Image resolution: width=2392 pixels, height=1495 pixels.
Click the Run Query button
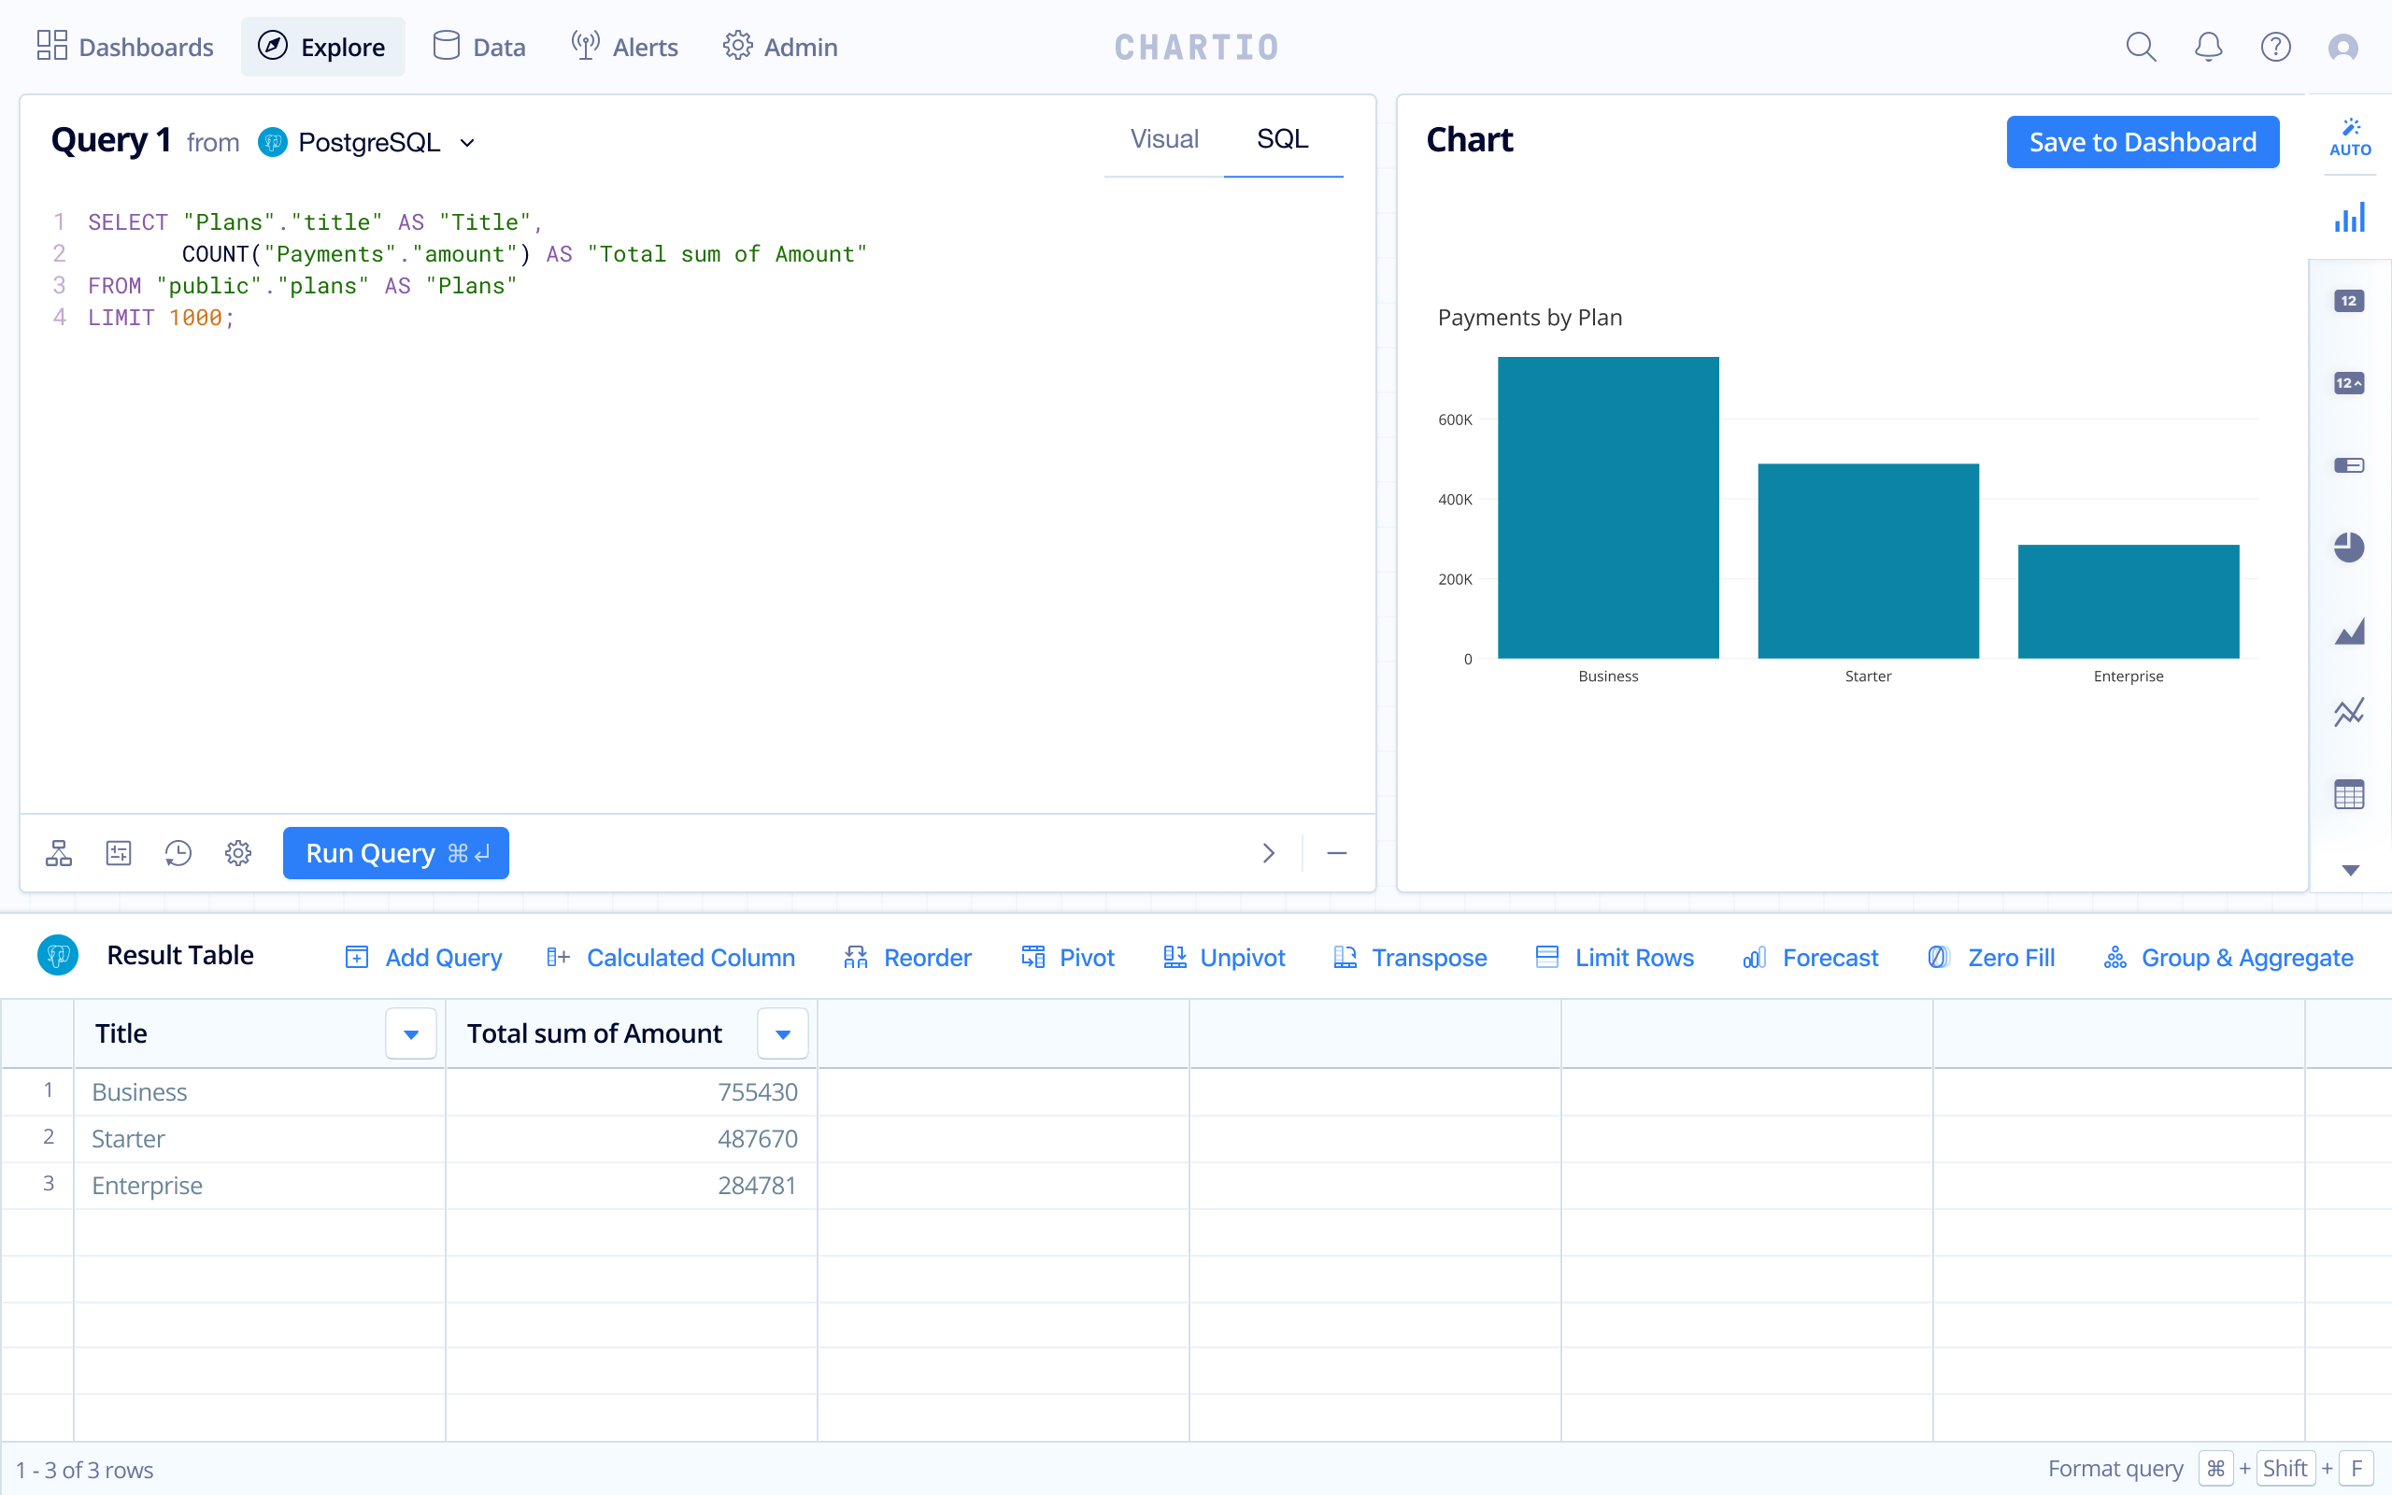(x=395, y=852)
